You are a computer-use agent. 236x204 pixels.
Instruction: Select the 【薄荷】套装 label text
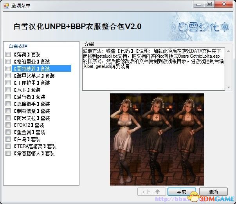pos(27,55)
